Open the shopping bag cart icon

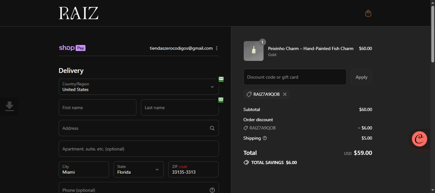pyautogui.click(x=368, y=13)
